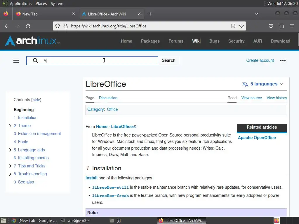Select the Read tab

coord(232,98)
